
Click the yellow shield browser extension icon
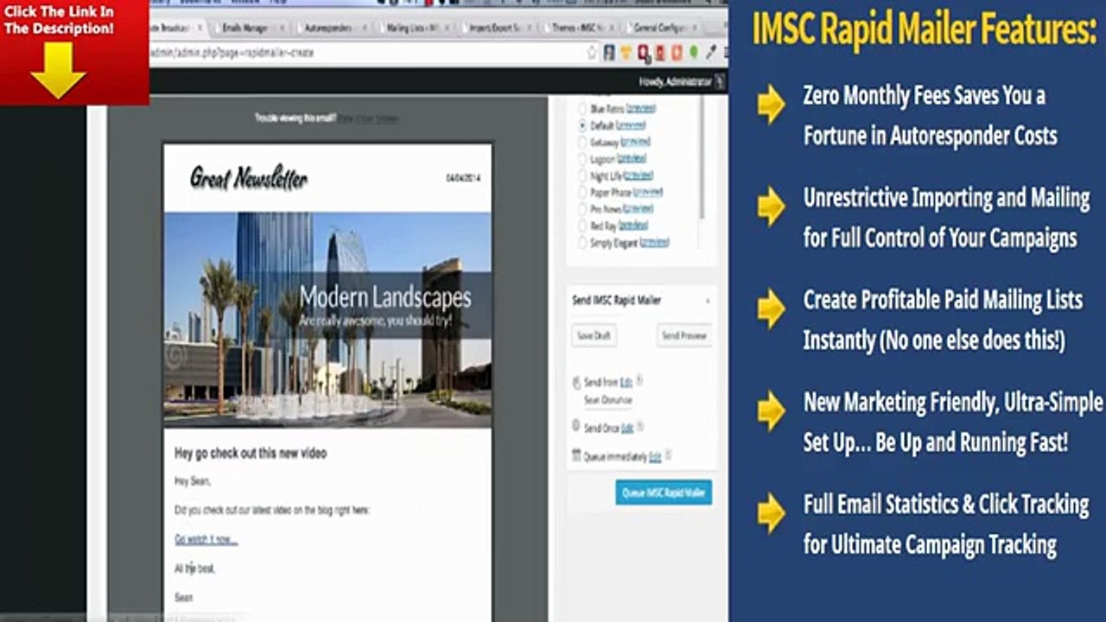[x=626, y=53]
